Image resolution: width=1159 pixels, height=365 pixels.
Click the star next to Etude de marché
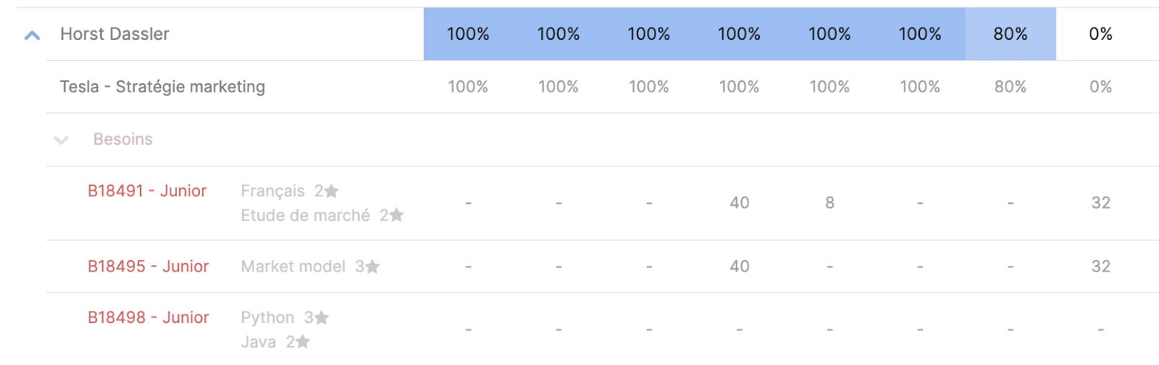[x=396, y=215]
